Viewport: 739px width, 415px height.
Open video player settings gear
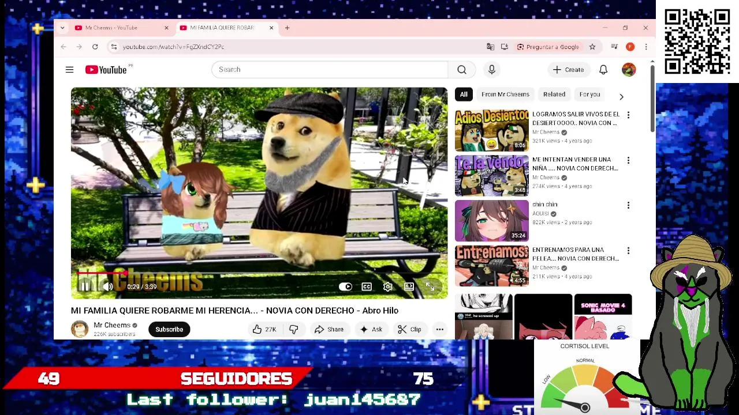(x=388, y=286)
